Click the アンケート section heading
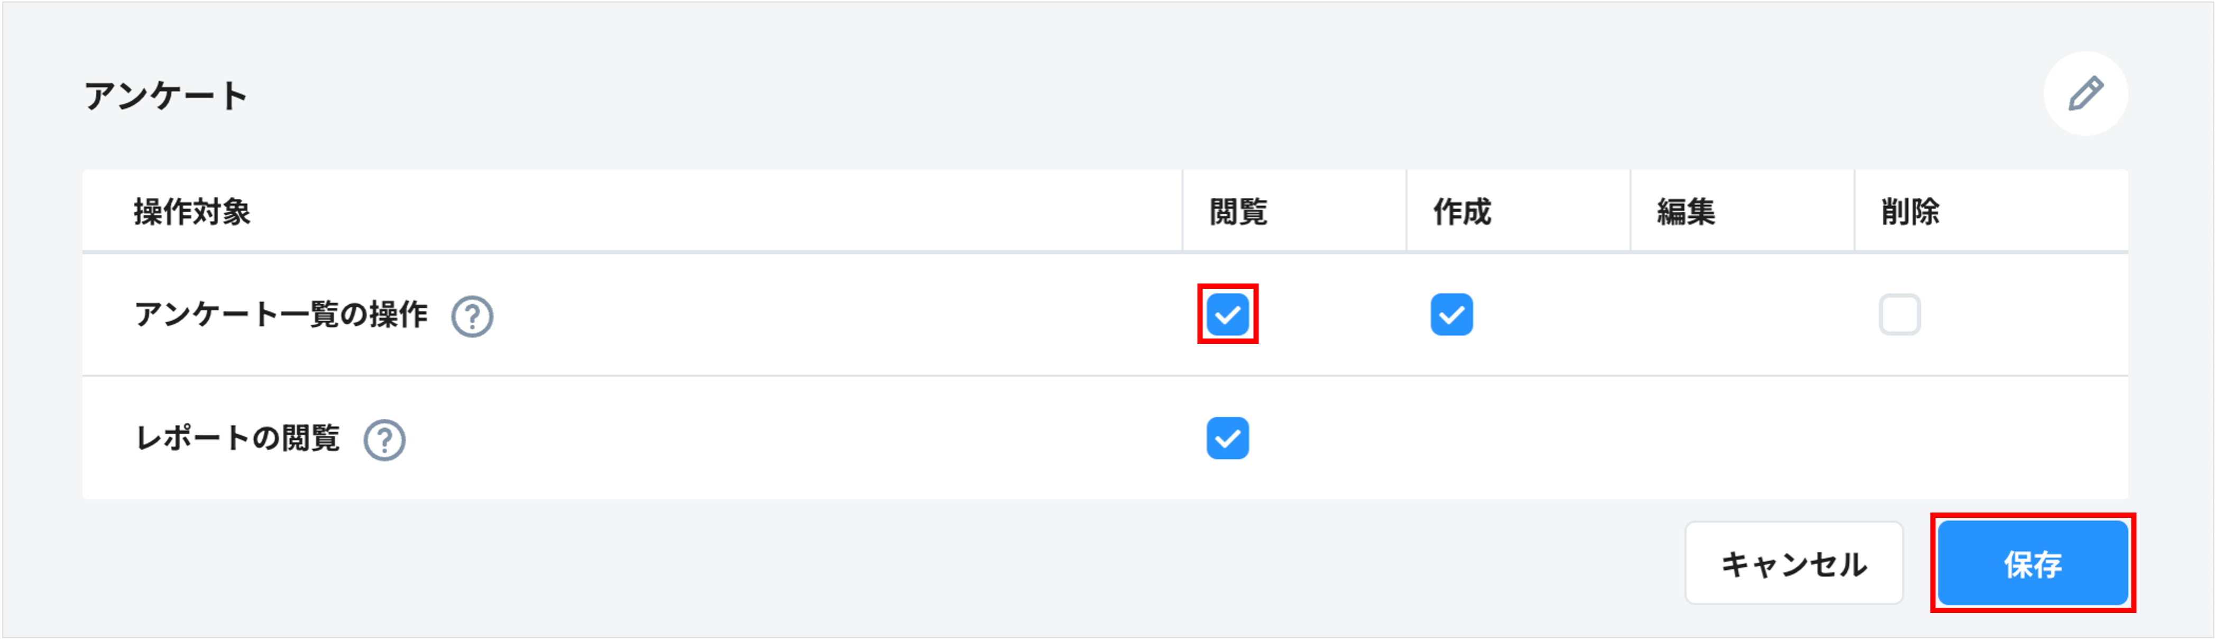Viewport: 2215px width, 640px height. [x=166, y=96]
